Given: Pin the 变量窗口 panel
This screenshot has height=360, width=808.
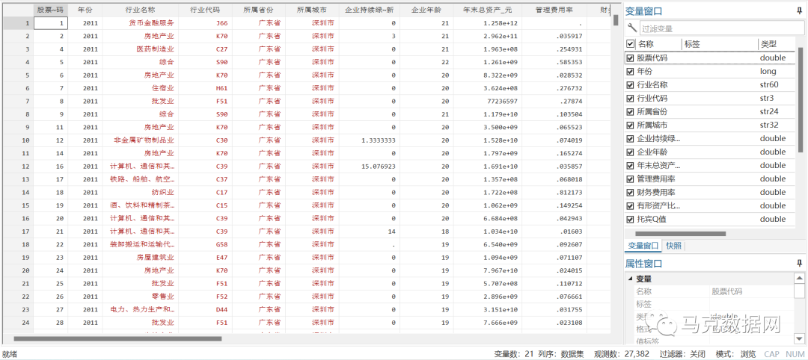Looking at the screenshot, I should tap(799, 10).
